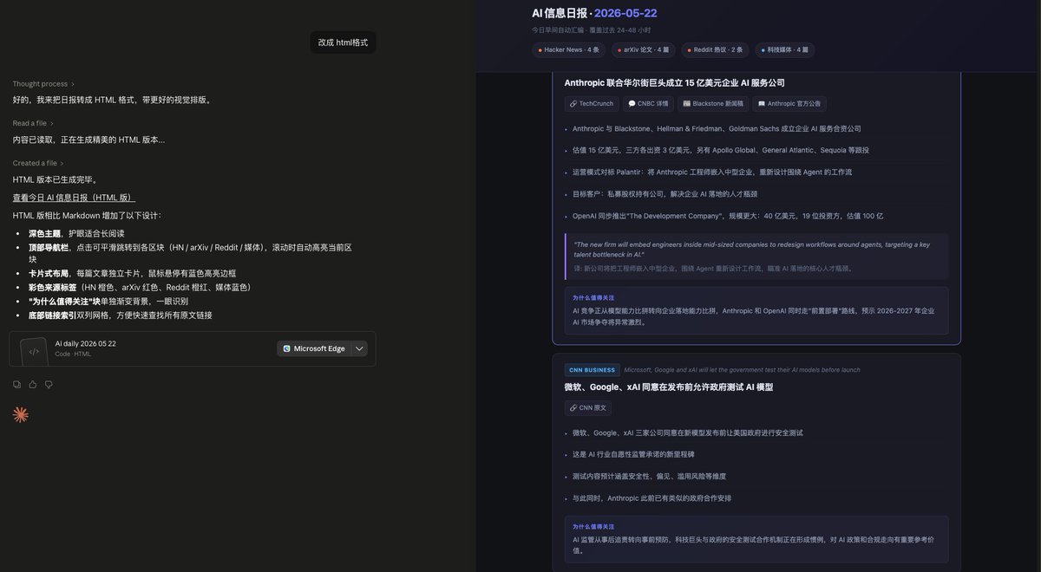Give the response a thumbs up
Image resolution: width=1041 pixels, height=572 pixels.
[x=33, y=384]
